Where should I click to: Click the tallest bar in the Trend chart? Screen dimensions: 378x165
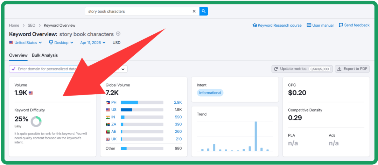point(256,136)
